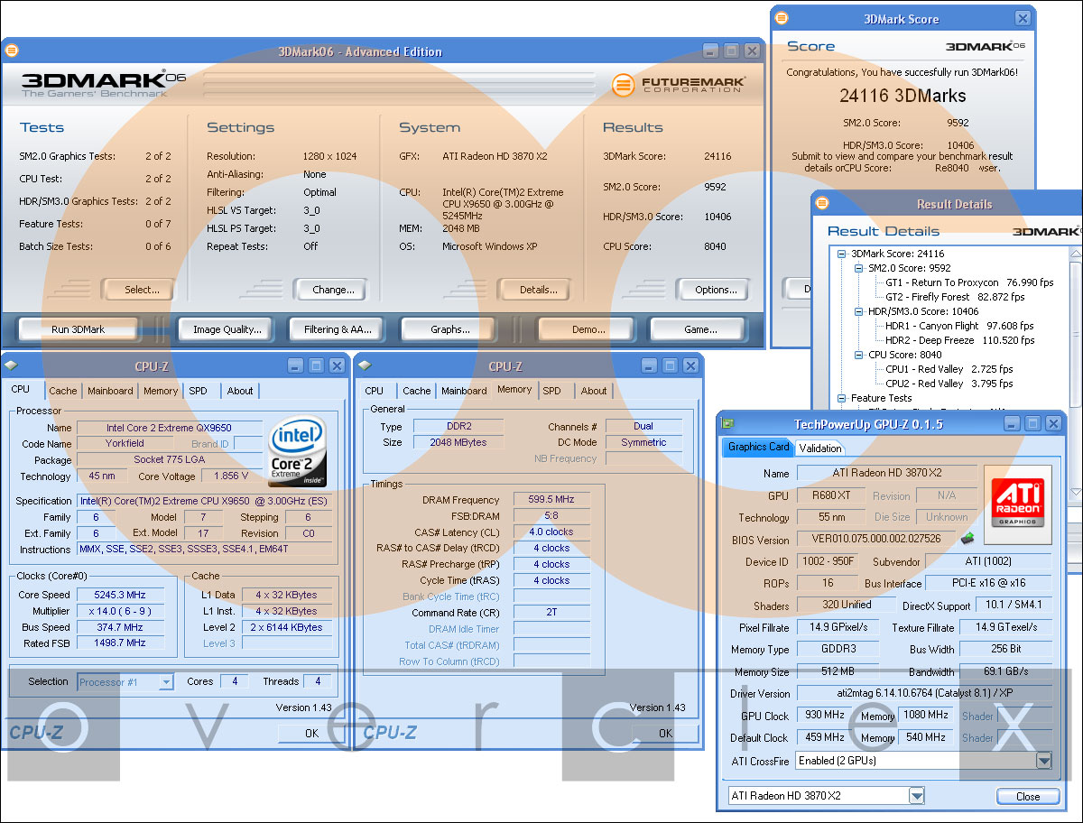
Task: Minimize the GPU-Z window
Action: [1013, 423]
